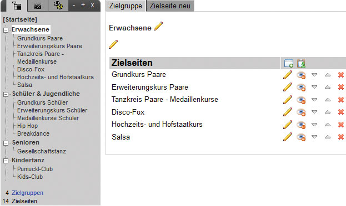Open Kids-Club in tree
346x206 pixels.
[x=30, y=177]
